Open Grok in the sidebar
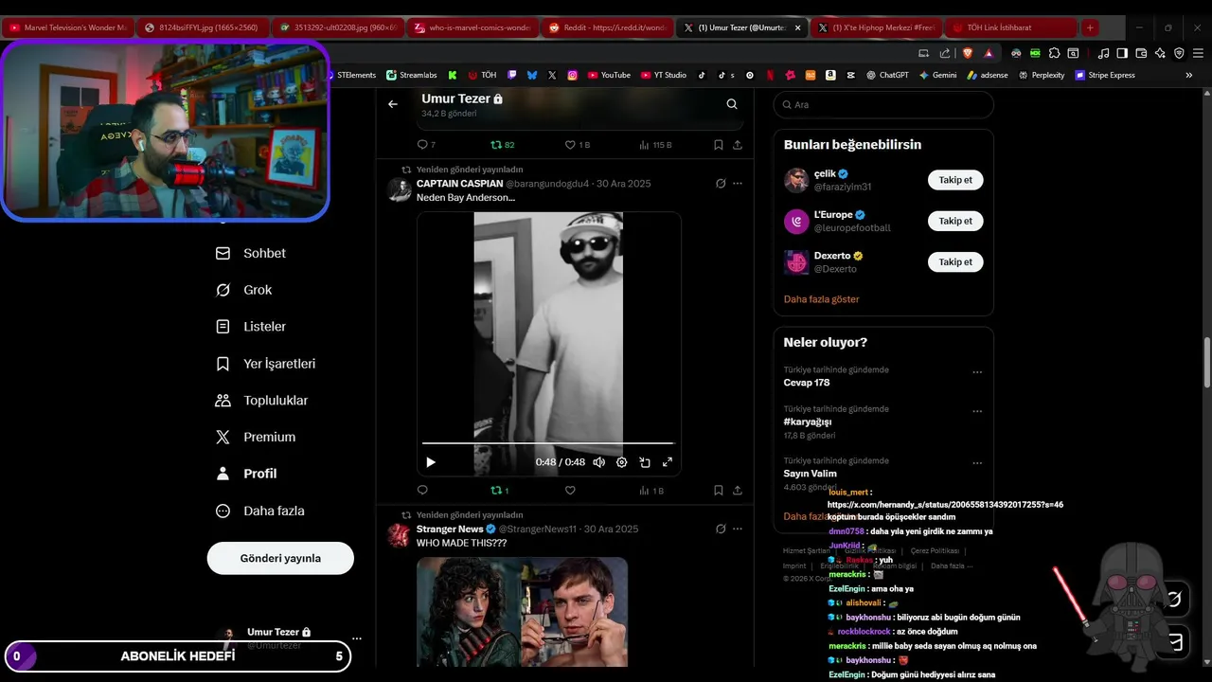 pos(244,290)
